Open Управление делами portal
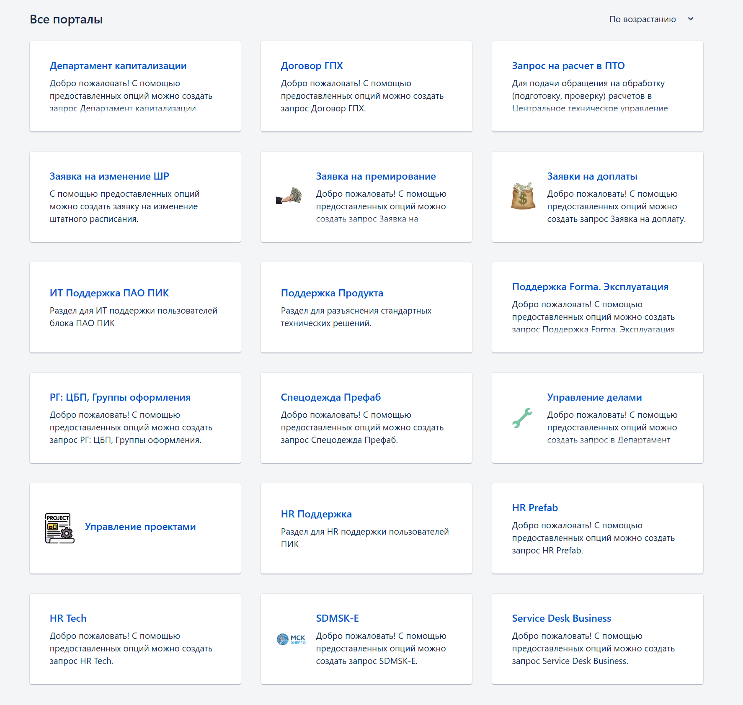The height and width of the screenshot is (705, 743). pos(594,397)
